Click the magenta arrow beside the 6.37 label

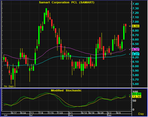[x=130, y=49]
